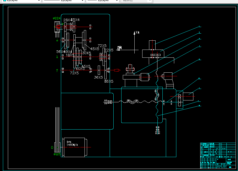
Task: Select the 30X5 gear annotation
Action: pyautogui.click(x=87, y=53)
